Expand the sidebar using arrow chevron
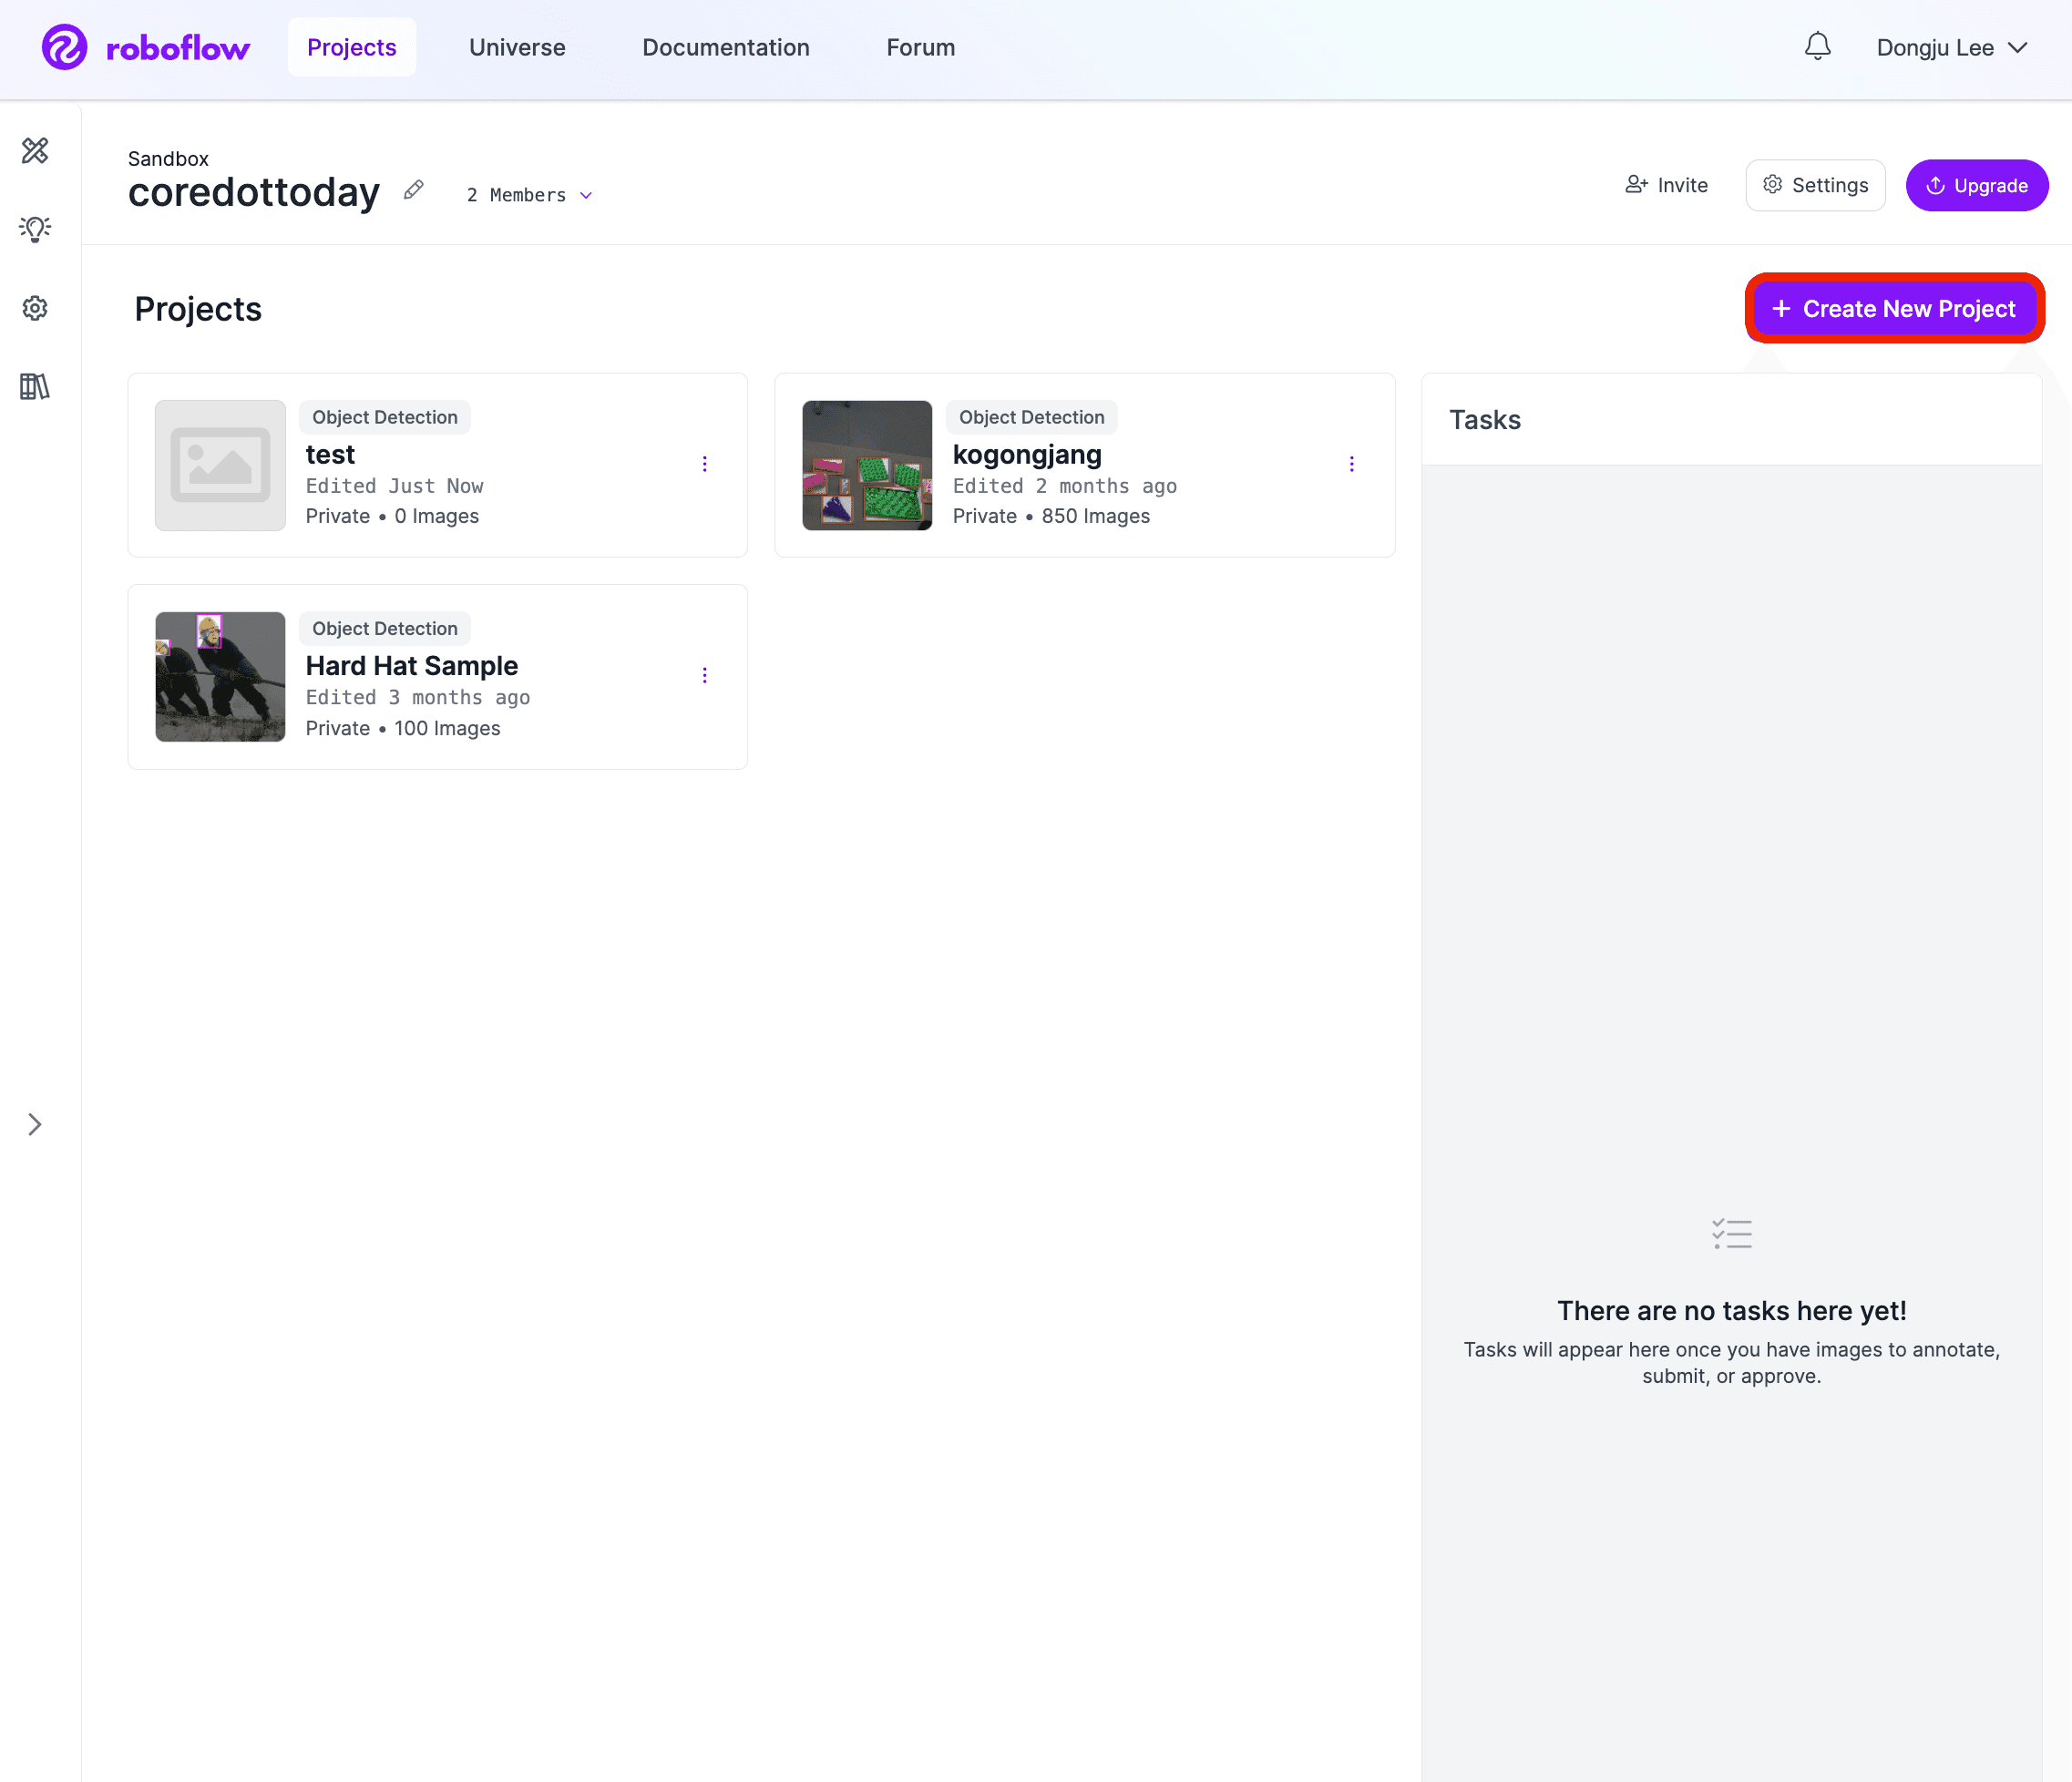Viewport: 2072px width, 1782px height. point(36,1123)
